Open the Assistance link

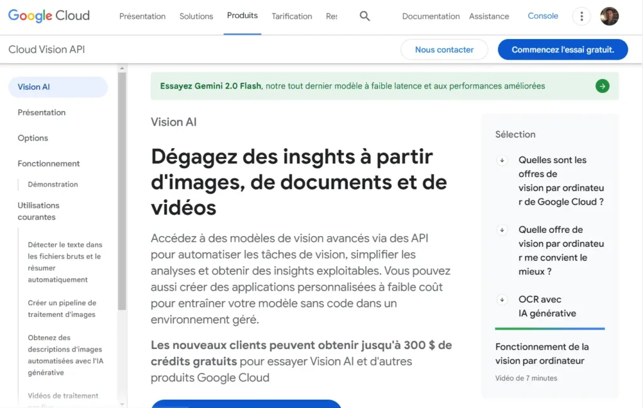pyautogui.click(x=489, y=16)
